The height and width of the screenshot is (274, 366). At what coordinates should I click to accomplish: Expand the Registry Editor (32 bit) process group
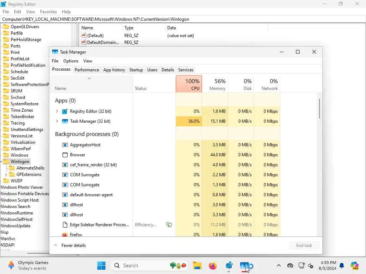click(x=57, y=111)
